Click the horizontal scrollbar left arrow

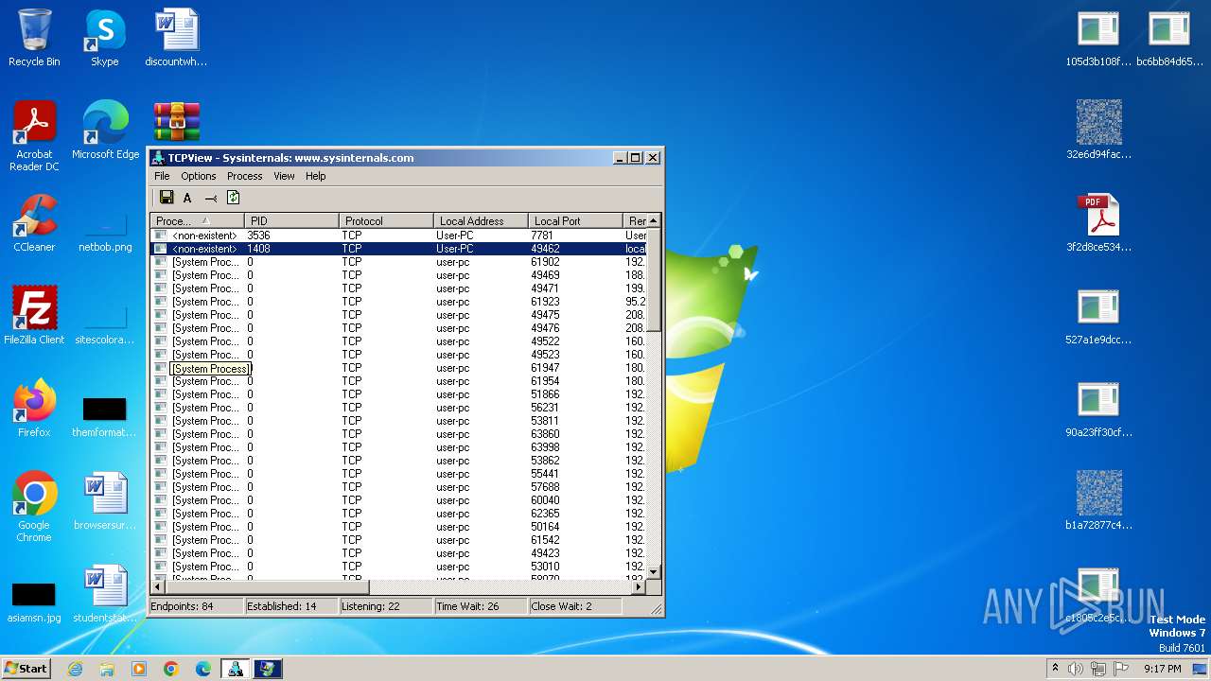[x=158, y=586]
